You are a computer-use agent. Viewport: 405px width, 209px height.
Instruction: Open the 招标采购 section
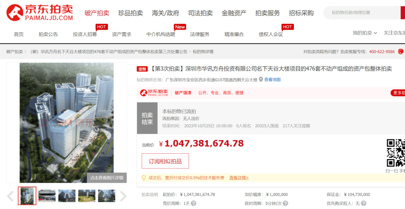[x=301, y=13]
